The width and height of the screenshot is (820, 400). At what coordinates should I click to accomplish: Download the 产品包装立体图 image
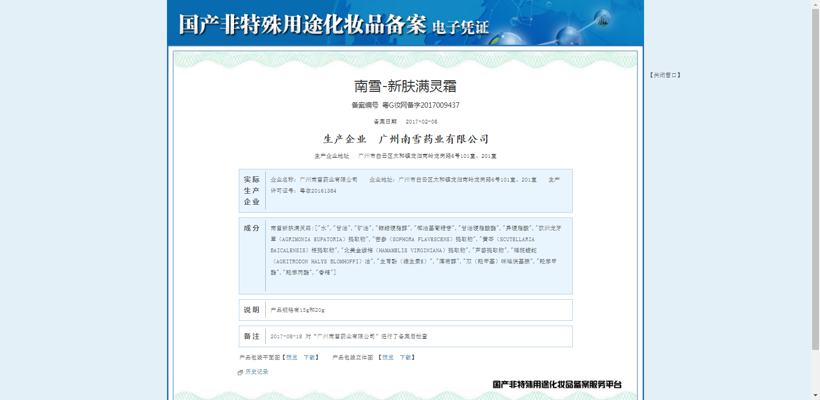click(x=405, y=358)
